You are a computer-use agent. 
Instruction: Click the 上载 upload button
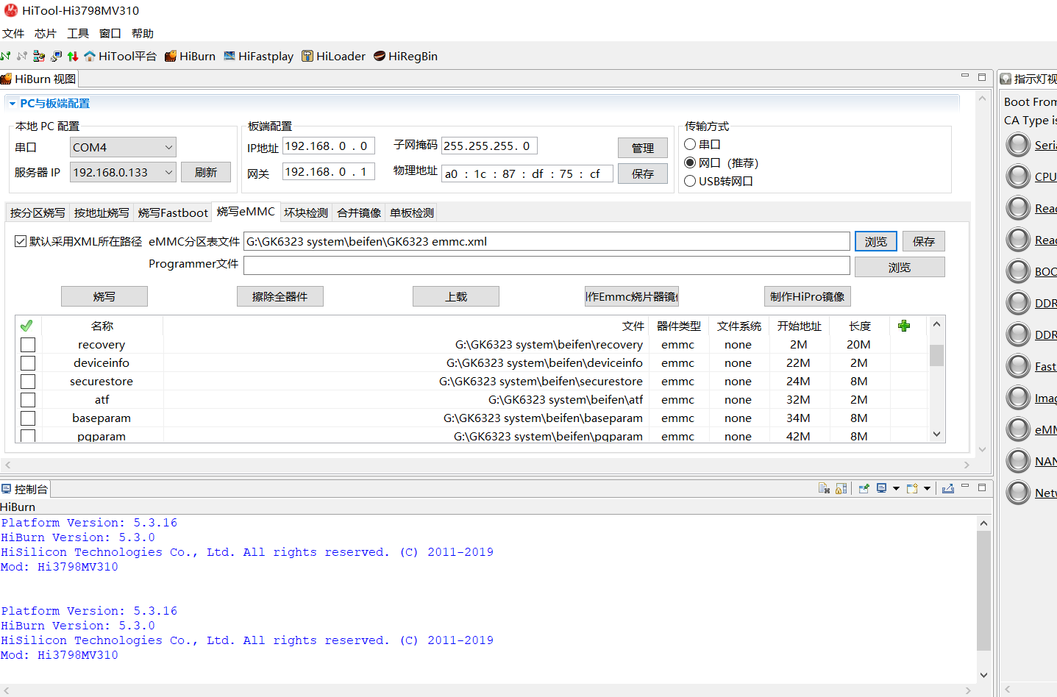click(456, 296)
